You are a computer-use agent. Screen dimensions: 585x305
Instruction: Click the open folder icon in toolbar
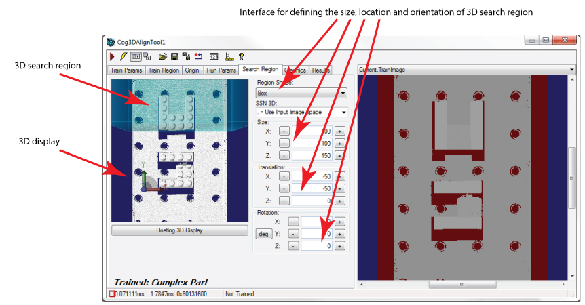(x=163, y=56)
